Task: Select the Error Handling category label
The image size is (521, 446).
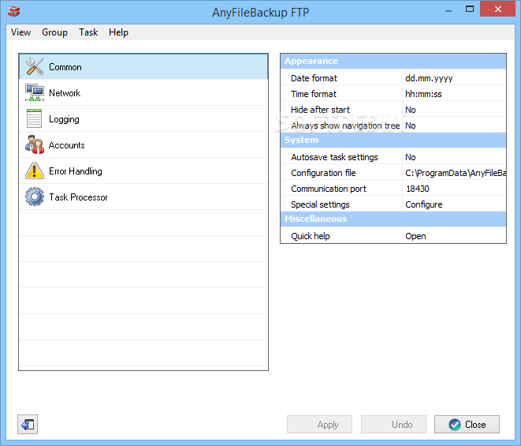Action: (x=76, y=171)
